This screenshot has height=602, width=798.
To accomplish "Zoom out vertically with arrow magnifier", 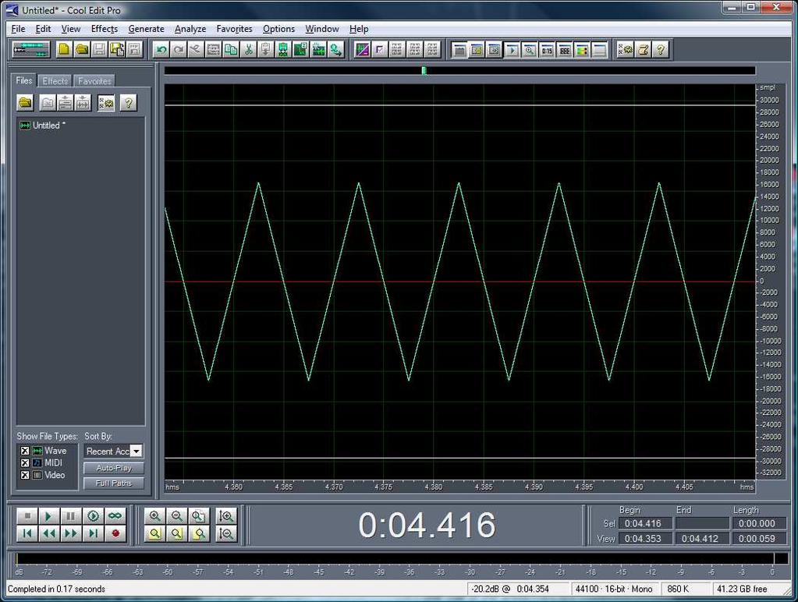I will (226, 533).
